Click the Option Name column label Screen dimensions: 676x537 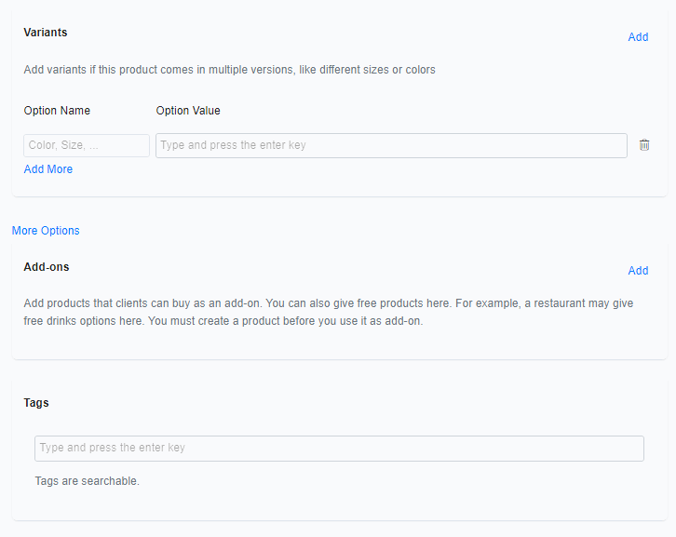[x=57, y=111]
